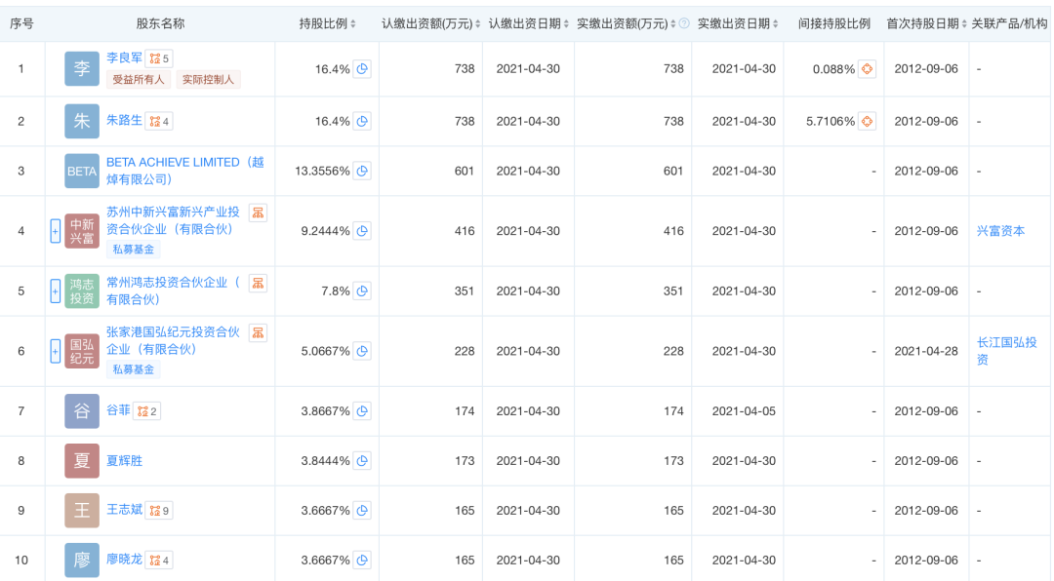
Task: Open equity structure icon for 张家港国弘纪元
Action: coord(258,333)
